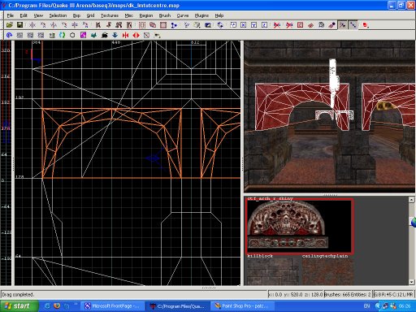The image size is (416, 312).
Task: Click the Z-axis flip icon
Action: coord(75,25)
